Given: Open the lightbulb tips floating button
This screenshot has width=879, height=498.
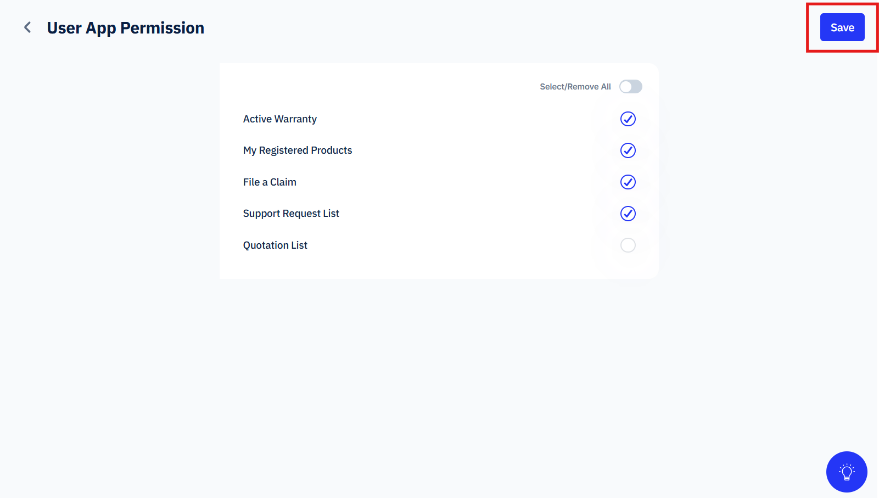Looking at the screenshot, I should [x=847, y=472].
